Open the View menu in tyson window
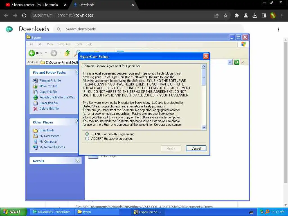288x216 pixels. click(50, 44)
